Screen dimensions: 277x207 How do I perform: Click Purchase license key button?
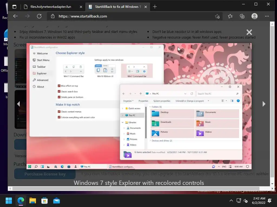click(x=45, y=174)
